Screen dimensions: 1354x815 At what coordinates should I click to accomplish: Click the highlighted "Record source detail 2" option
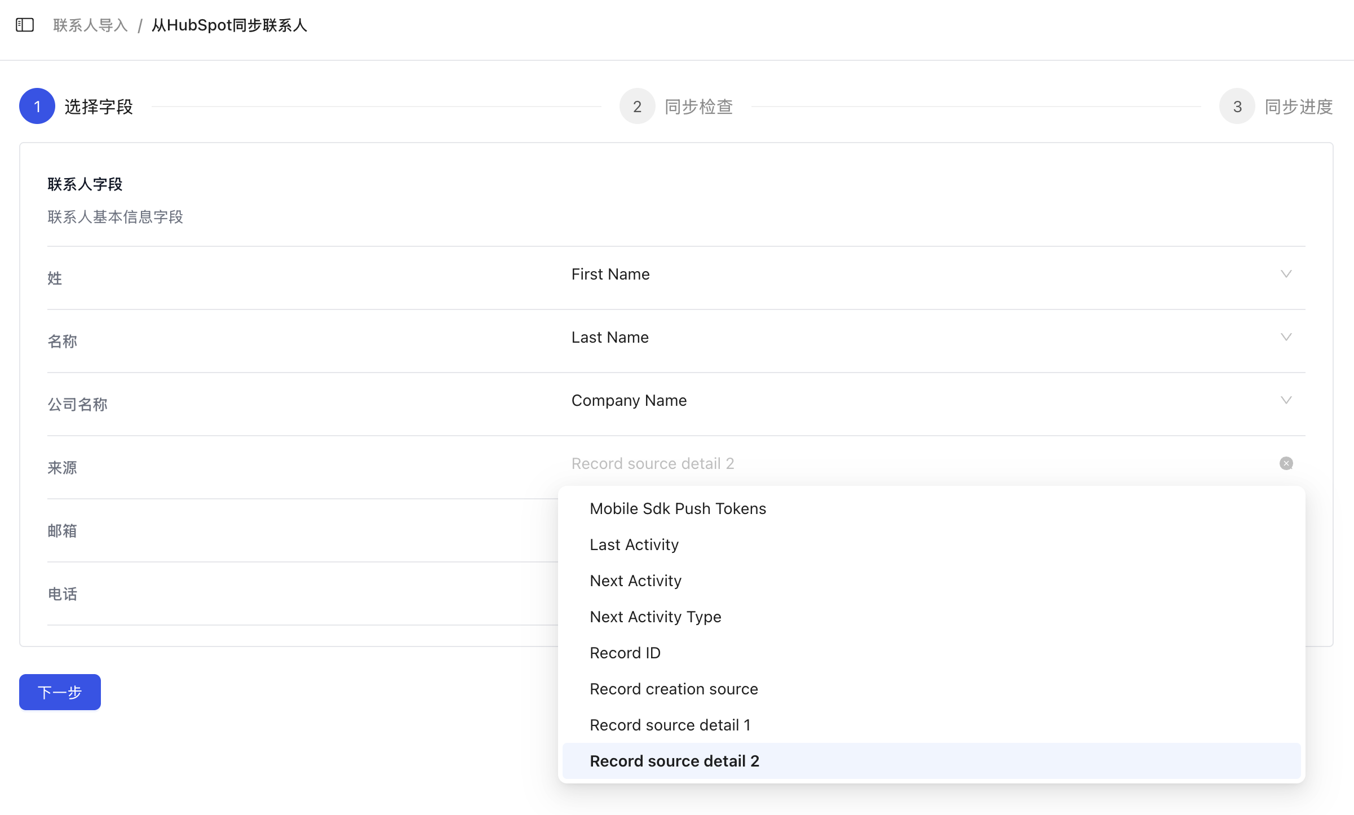click(674, 761)
